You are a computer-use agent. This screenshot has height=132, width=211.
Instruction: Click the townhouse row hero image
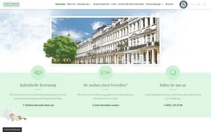pyautogui.click(x=105, y=41)
